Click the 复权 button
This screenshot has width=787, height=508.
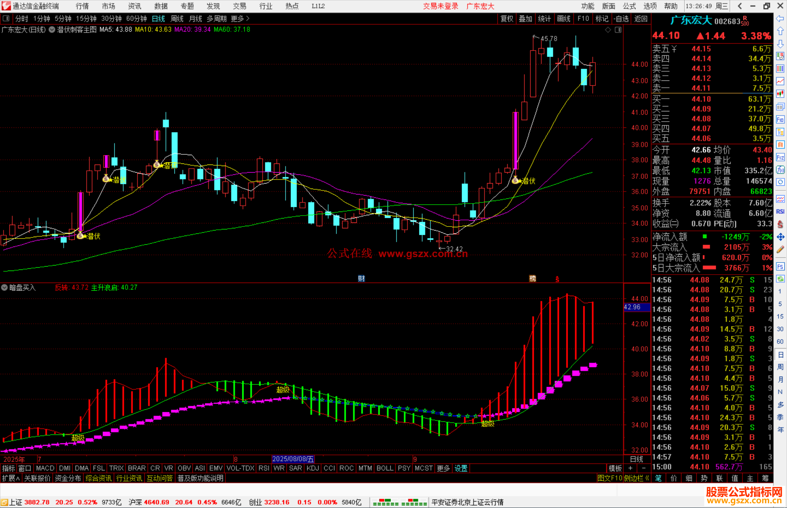coord(507,19)
